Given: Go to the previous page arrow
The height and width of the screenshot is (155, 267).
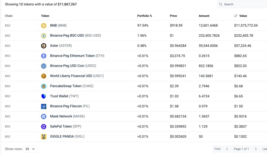Looking at the screenshot, I should (x=227, y=149).
